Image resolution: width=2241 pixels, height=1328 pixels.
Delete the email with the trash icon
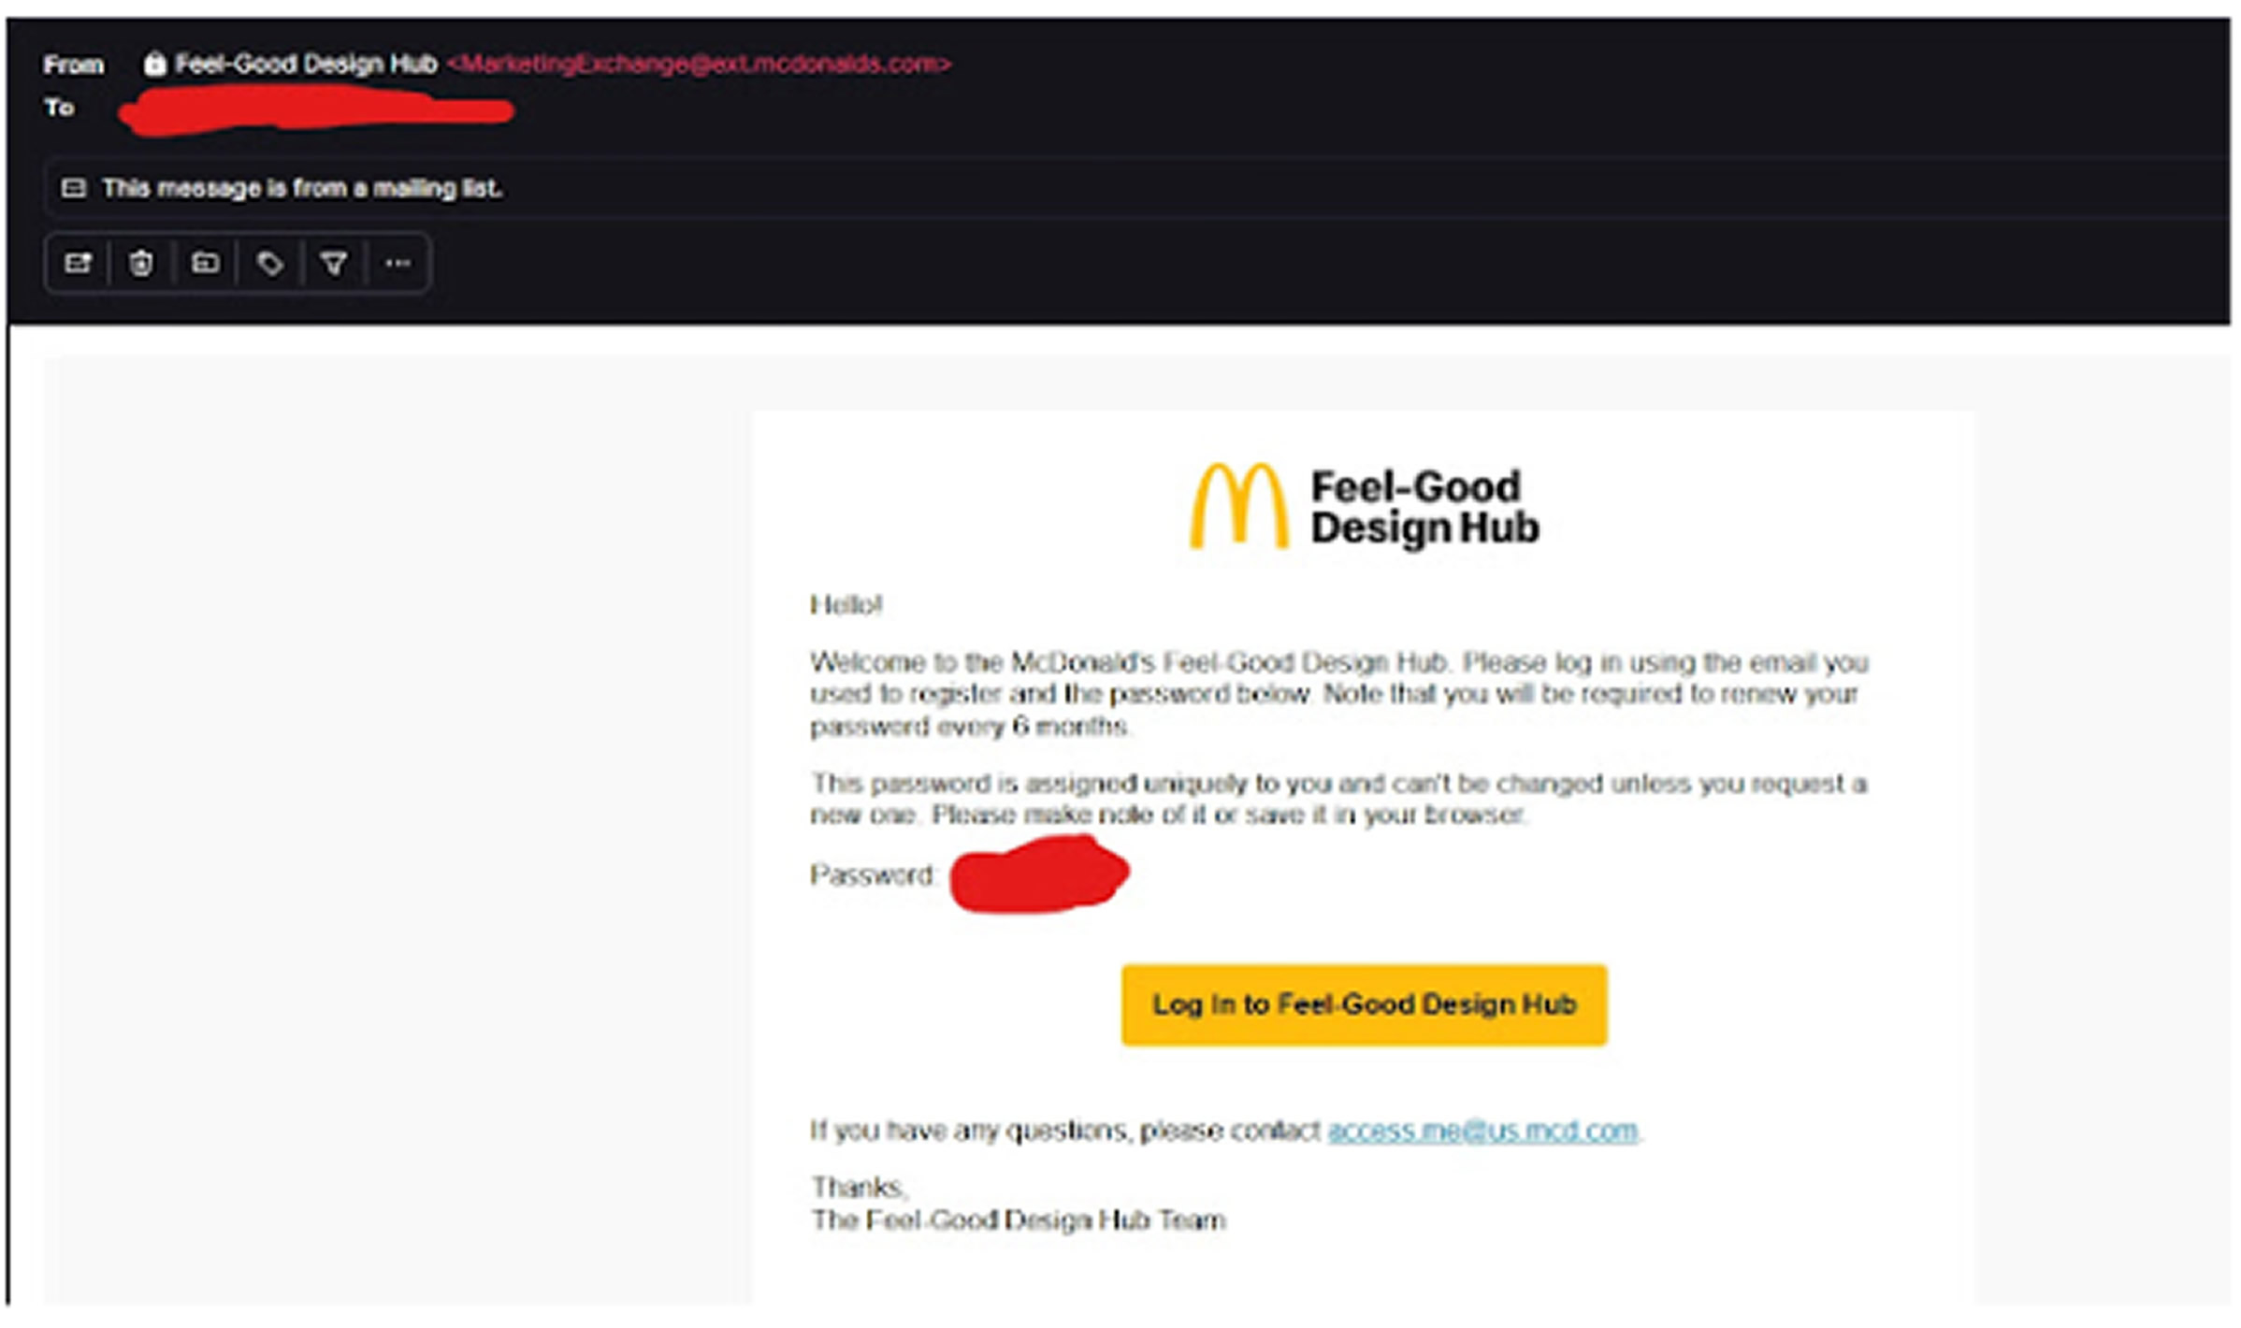tap(141, 264)
